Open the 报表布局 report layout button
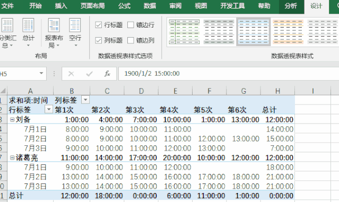This screenshot has height=202, width=339. tap(54, 33)
